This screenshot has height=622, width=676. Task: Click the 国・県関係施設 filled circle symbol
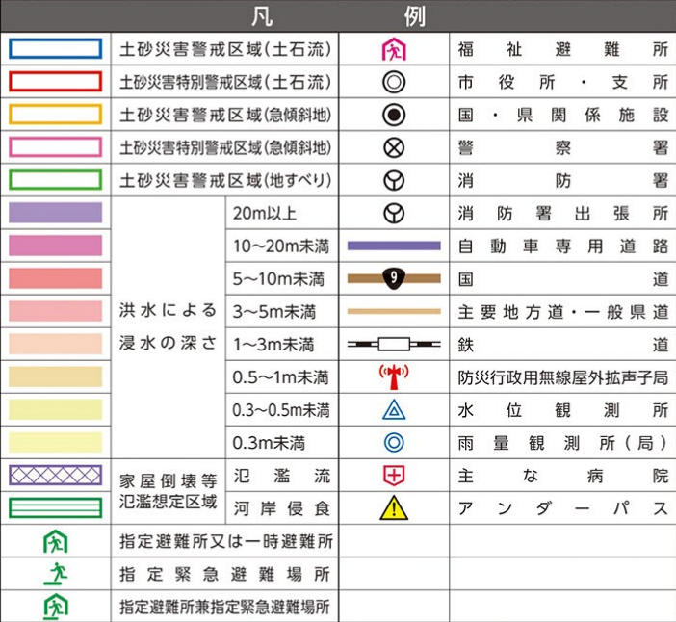coord(393,115)
